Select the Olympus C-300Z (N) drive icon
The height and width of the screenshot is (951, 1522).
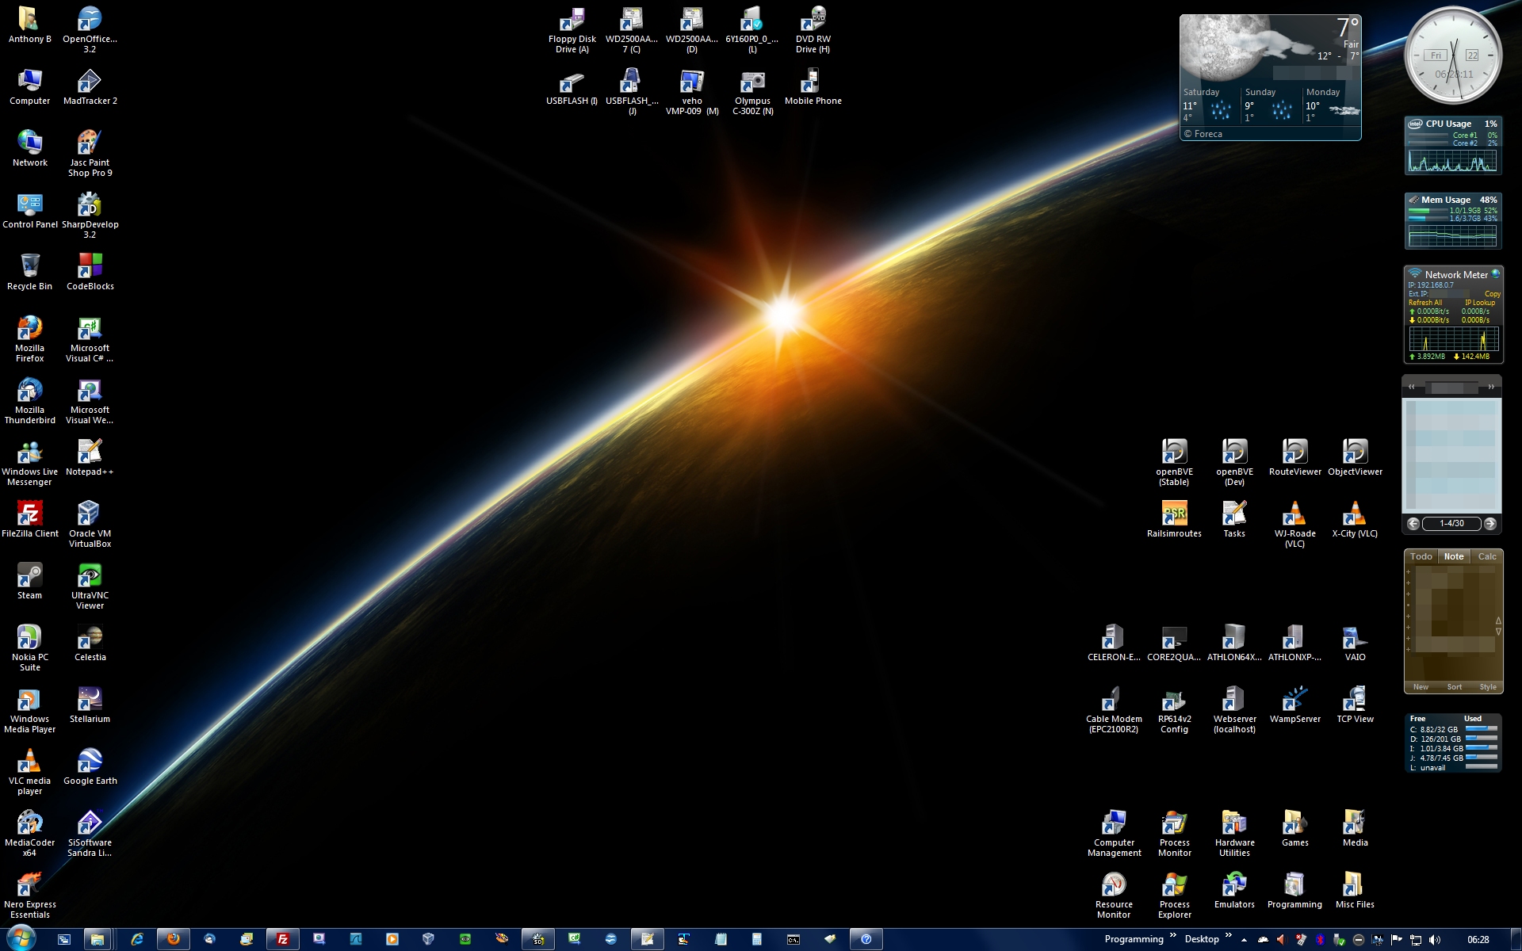pos(752,82)
